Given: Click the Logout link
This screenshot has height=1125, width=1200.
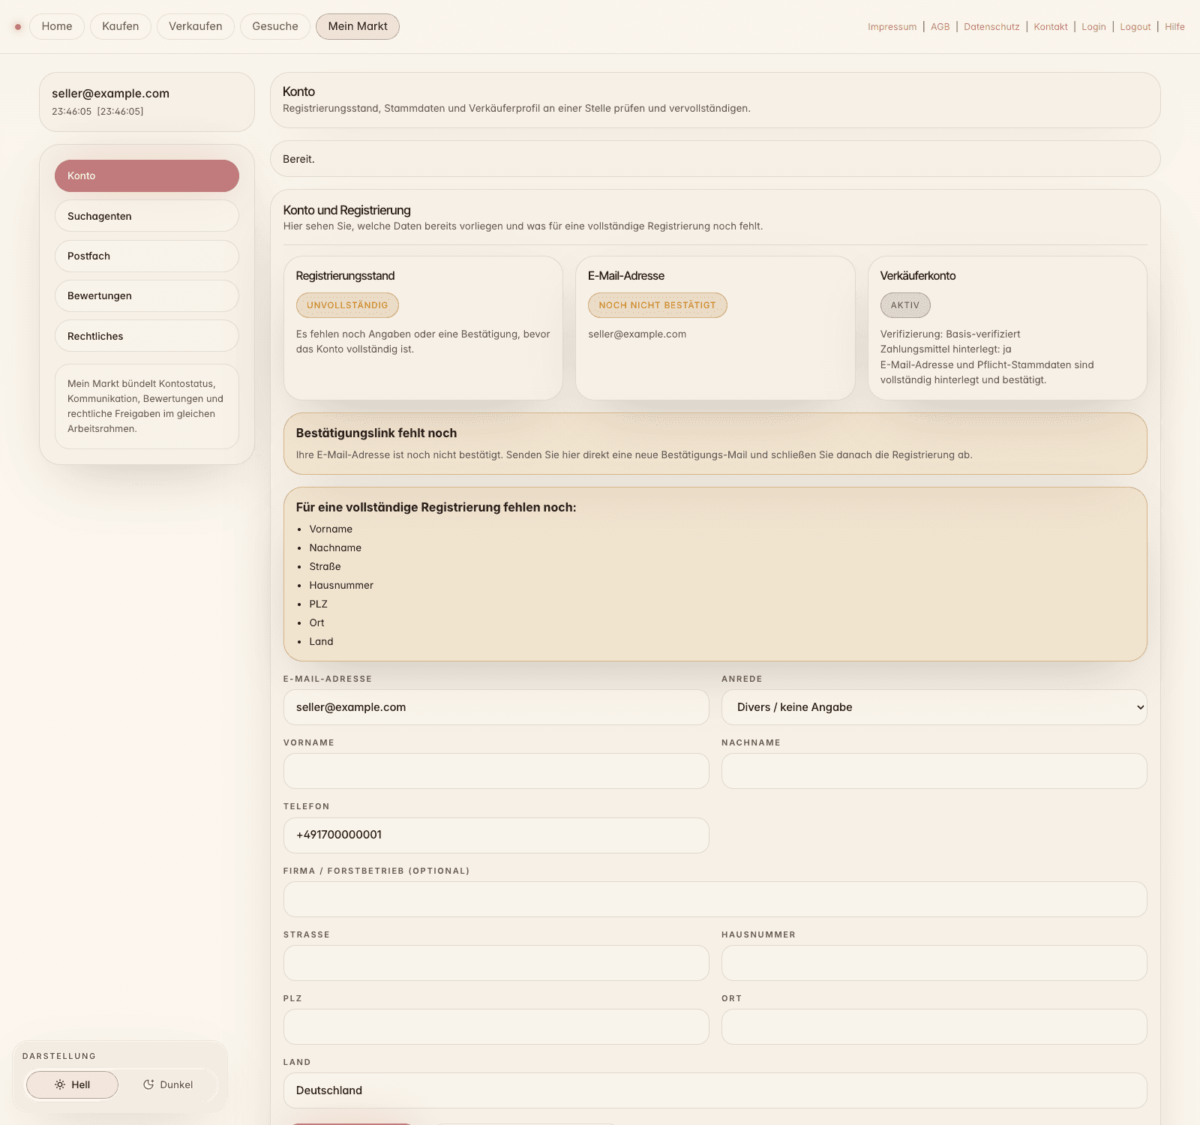Looking at the screenshot, I should (x=1135, y=27).
